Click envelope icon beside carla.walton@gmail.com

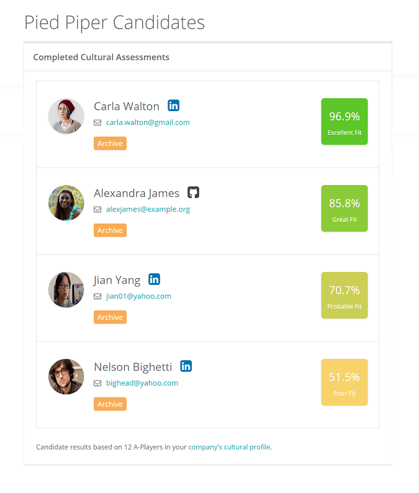[x=97, y=123]
